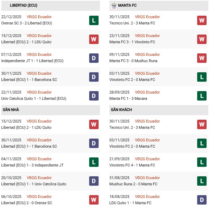Select the LIBERTAD (ECU) team header
This screenshot has height=207, width=209.
(x=24, y=6)
